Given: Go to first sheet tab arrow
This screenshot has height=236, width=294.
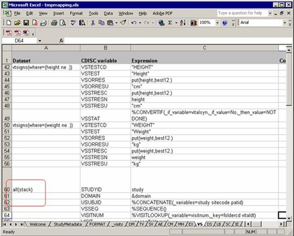Looking at the screenshot, I should (4, 224).
